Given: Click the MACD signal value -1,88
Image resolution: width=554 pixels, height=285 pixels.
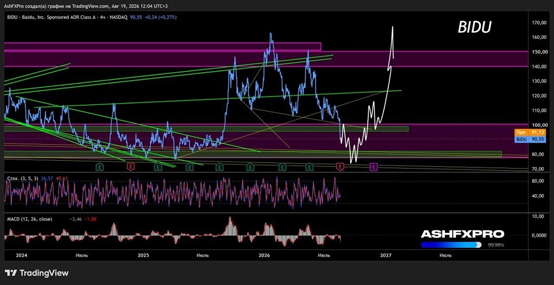Looking at the screenshot, I should pos(90,219).
